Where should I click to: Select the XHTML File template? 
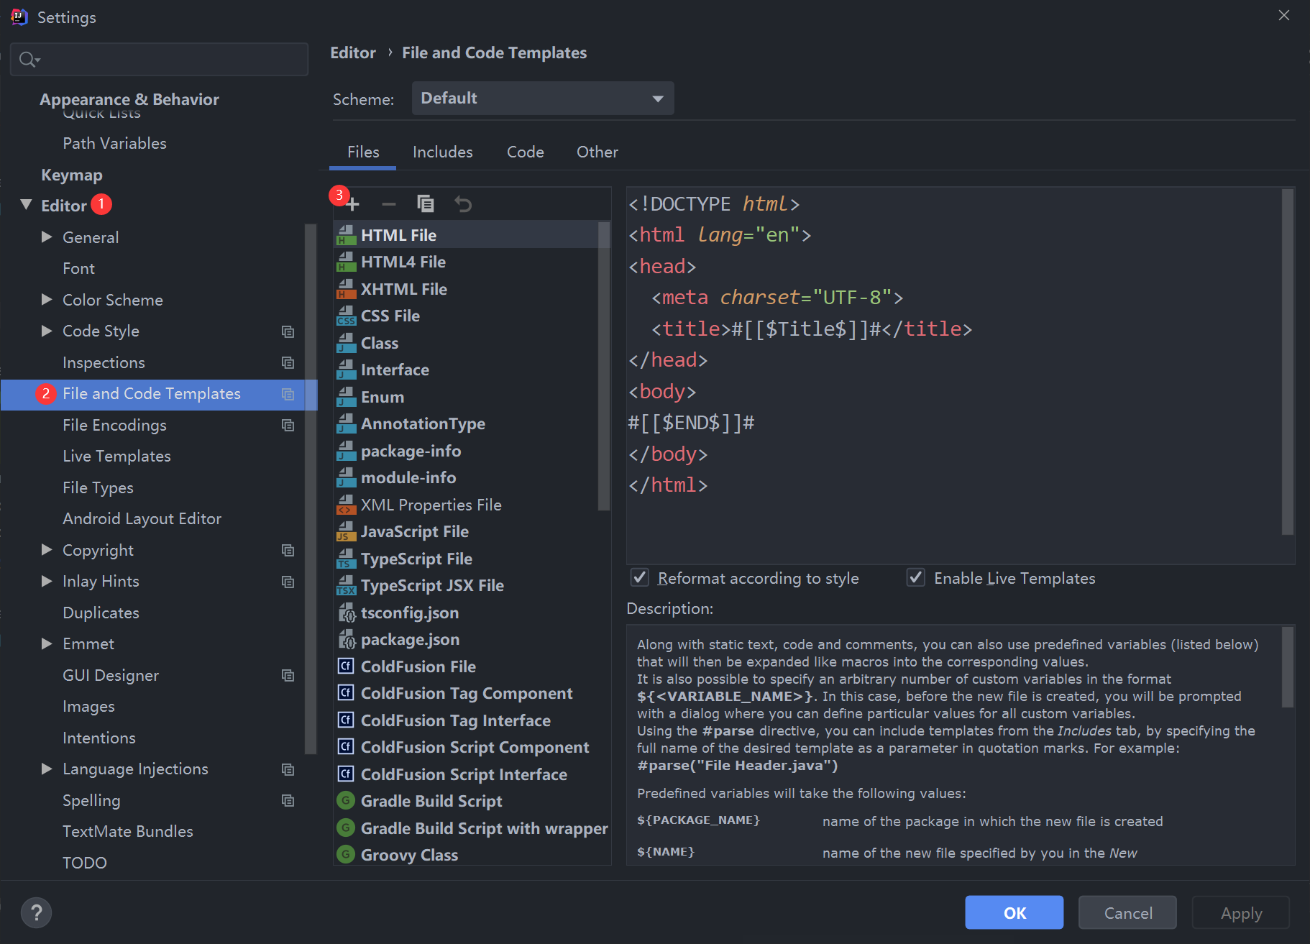(467, 289)
